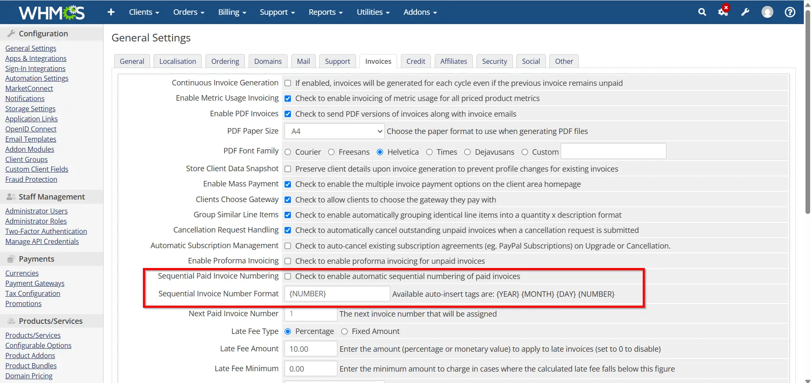Expand the Utilities menu
This screenshot has height=383, width=811.
373,12
